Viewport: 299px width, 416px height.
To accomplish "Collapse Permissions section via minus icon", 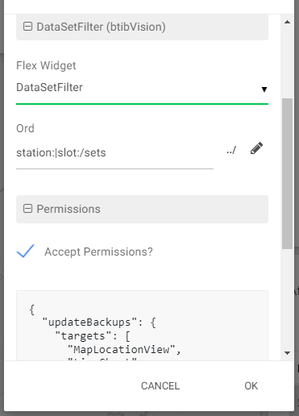I will point(27,209).
